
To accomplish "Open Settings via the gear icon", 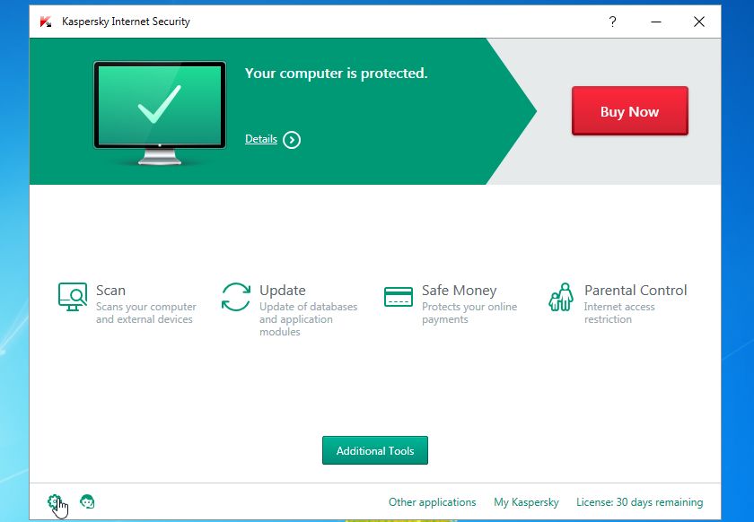I will tap(55, 501).
